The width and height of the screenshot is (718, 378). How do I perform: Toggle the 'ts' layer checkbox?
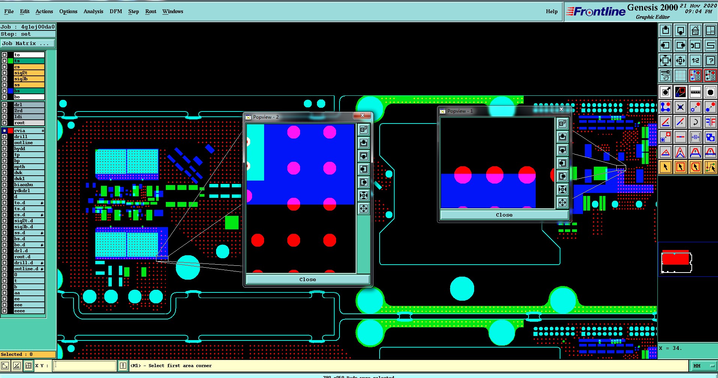click(x=5, y=61)
